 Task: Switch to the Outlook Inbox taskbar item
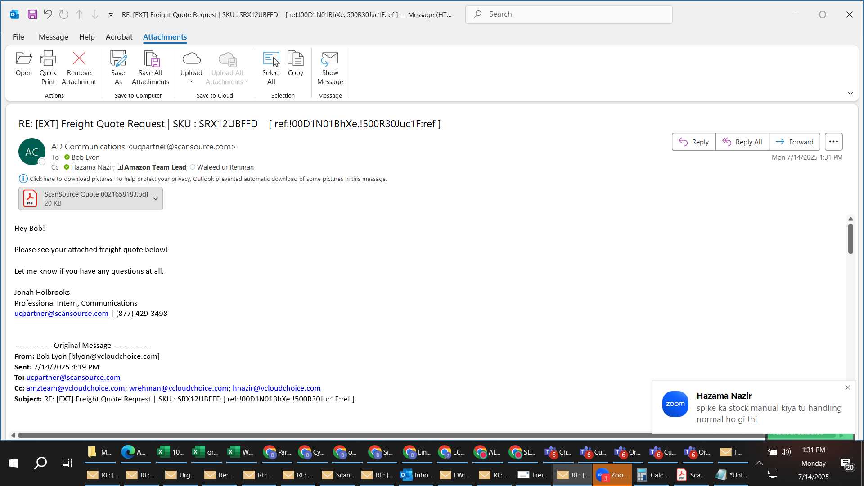tap(417, 475)
